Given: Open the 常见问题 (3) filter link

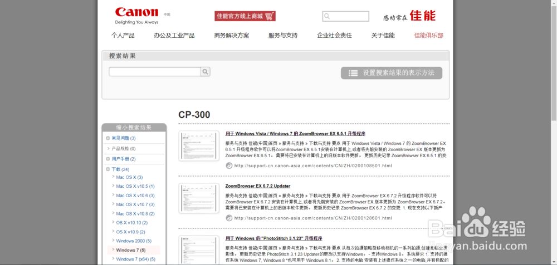Looking at the screenshot, I should [x=124, y=138].
